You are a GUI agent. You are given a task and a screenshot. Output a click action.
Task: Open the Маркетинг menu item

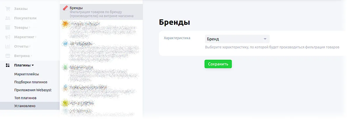click(x=24, y=37)
